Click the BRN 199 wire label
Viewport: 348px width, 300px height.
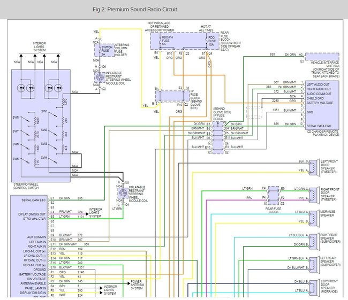[71, 249]
